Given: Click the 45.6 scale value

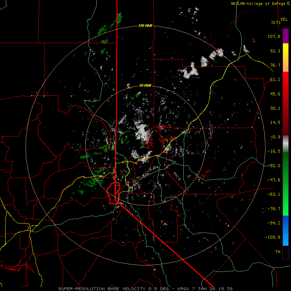Looking at the screenshot, I should coord(275,94).
